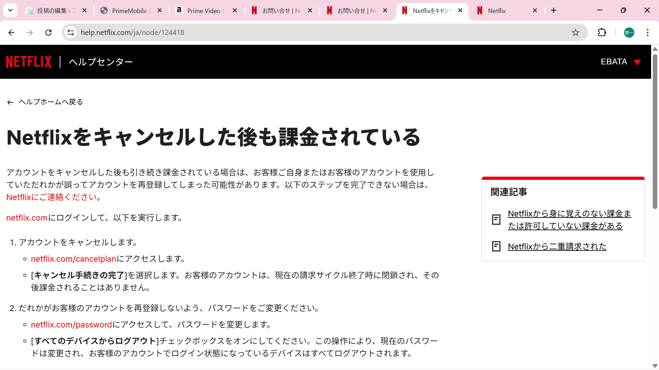
Task: Open the browser extensions puzzle icon
Action: (602, 33)
